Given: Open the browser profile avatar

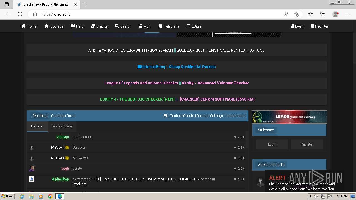Looking at the screenshot, I should (335, 14).
